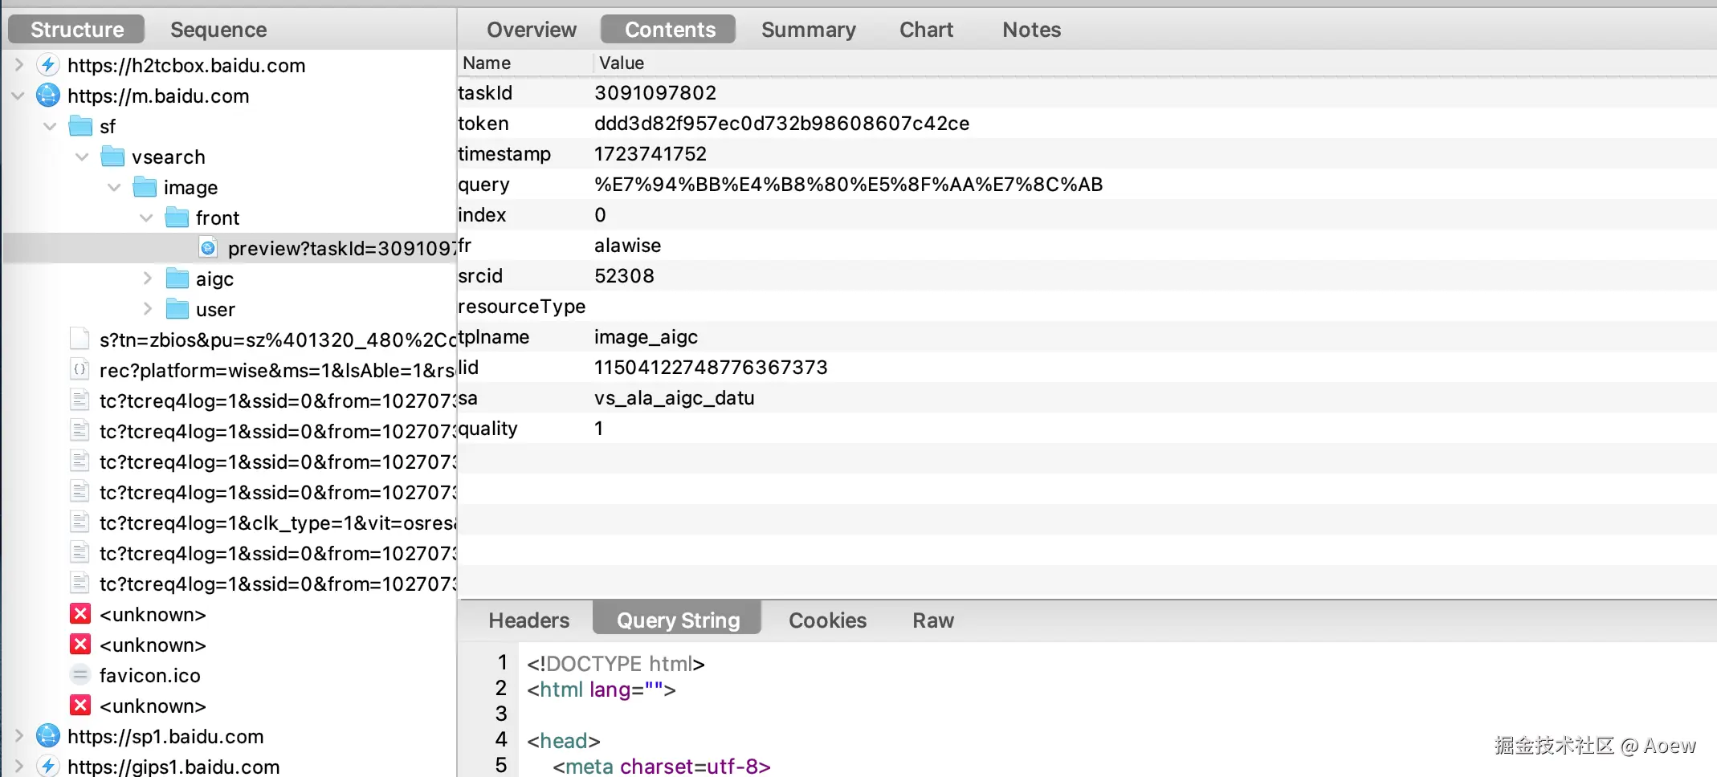Click the folder icon next to front
This screenshot has height=777, width=1717.
pos(177,218)
